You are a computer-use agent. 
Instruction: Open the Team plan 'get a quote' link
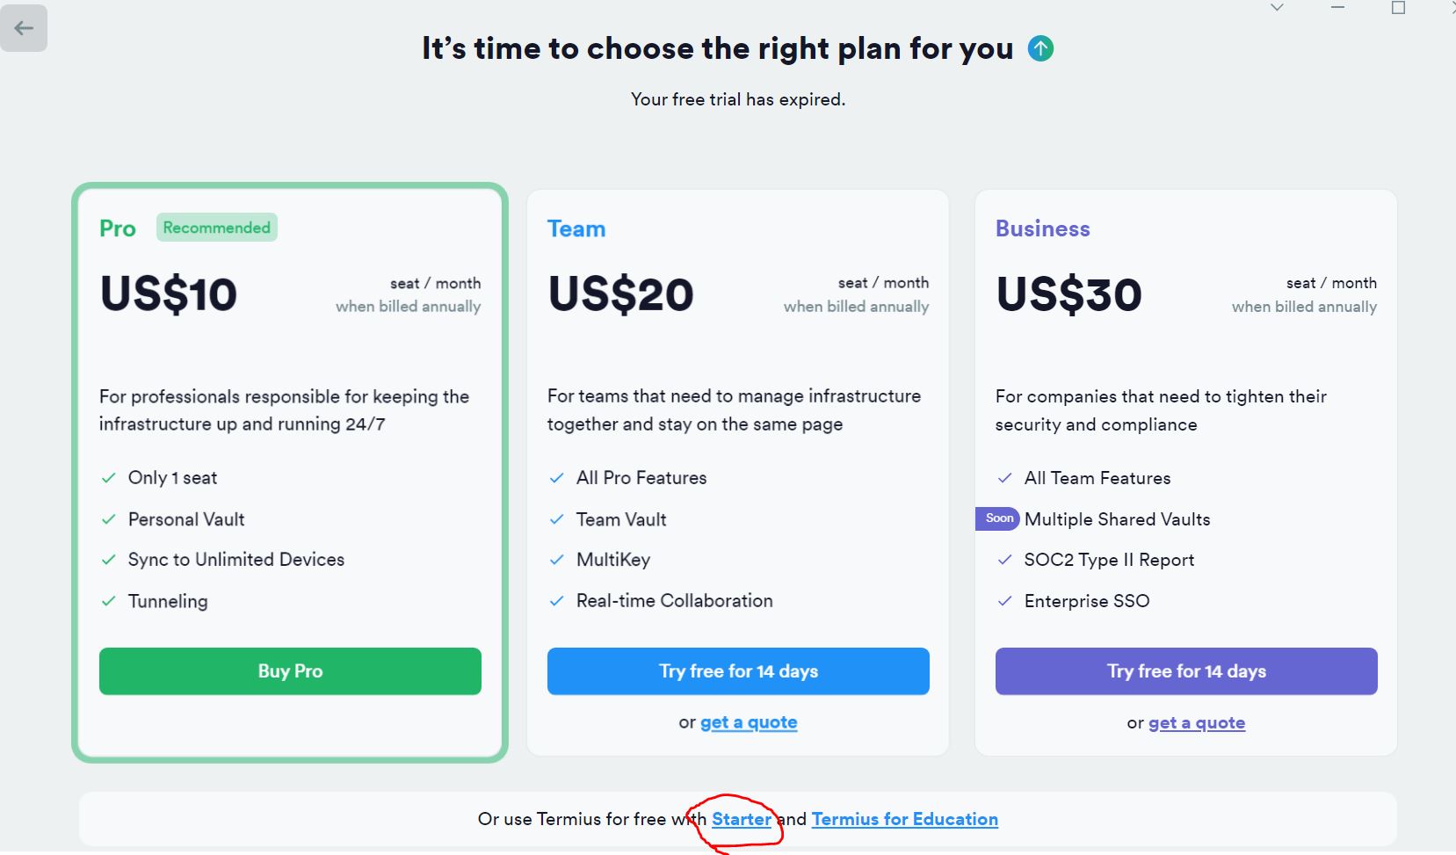[749, 722]
